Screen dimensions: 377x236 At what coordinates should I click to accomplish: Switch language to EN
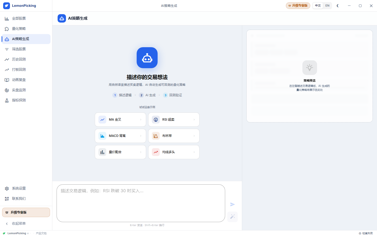[327, 6]
